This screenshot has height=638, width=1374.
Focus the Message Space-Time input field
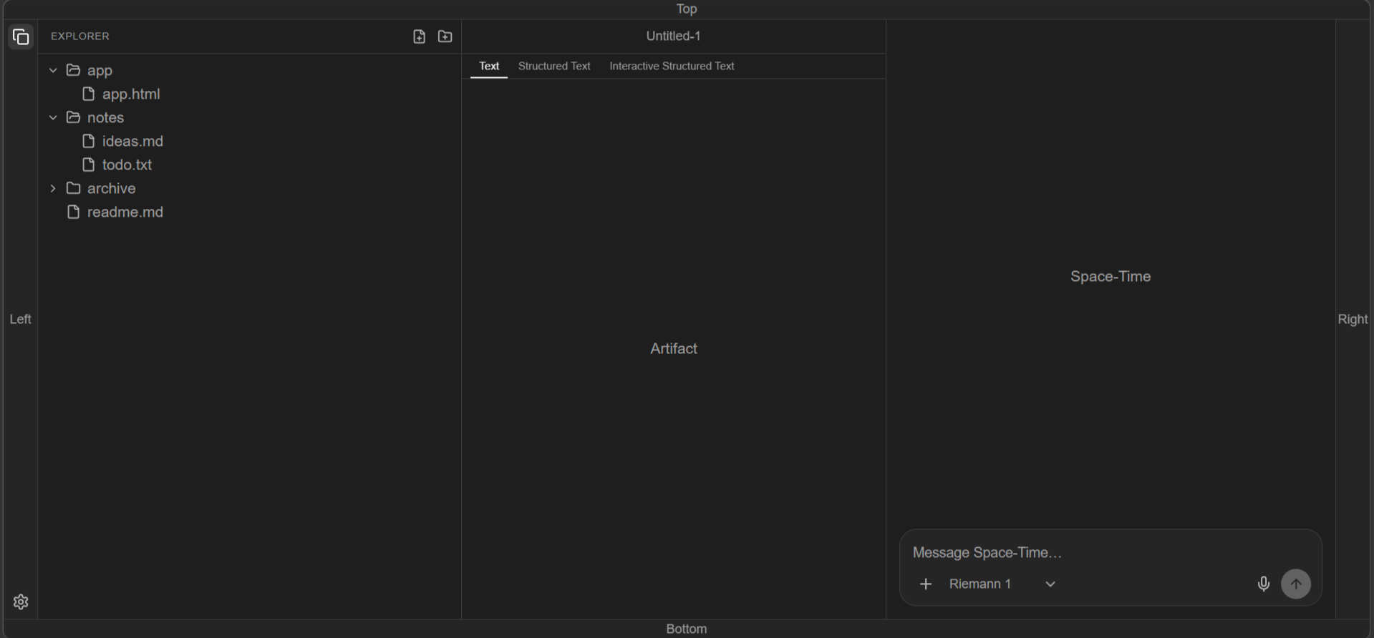(1111, 552)
